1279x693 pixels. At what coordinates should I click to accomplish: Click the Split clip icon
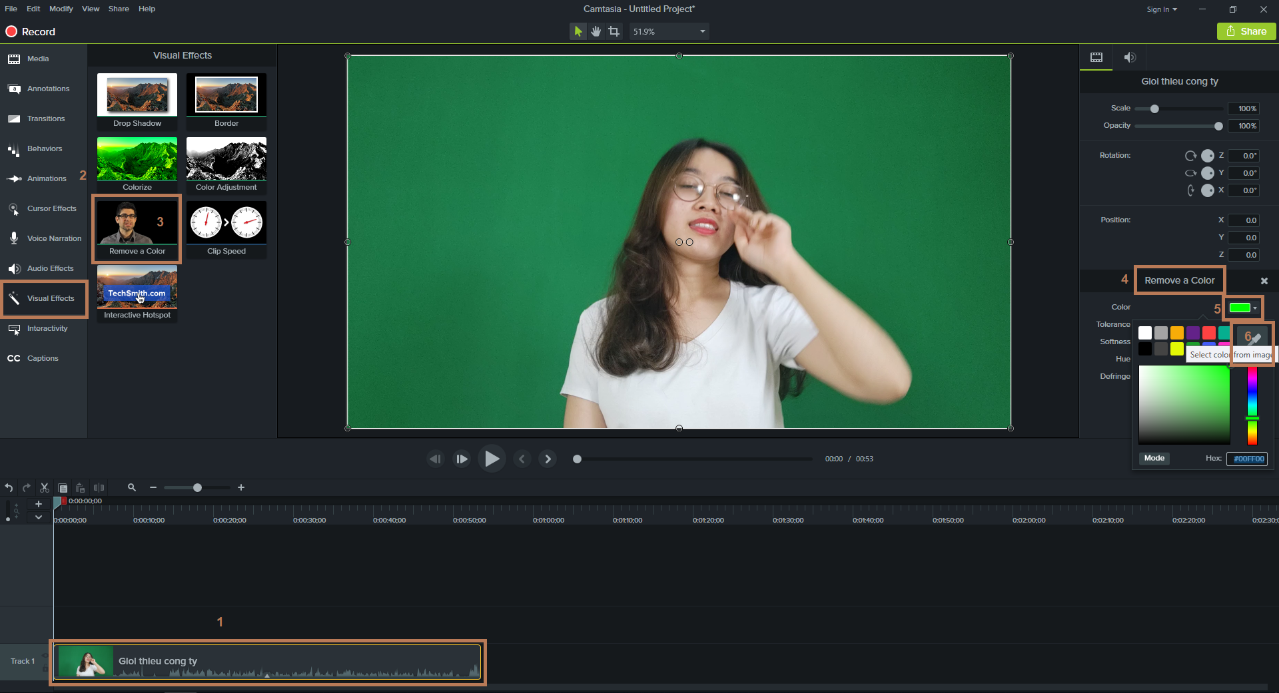[x=99, y=488]
